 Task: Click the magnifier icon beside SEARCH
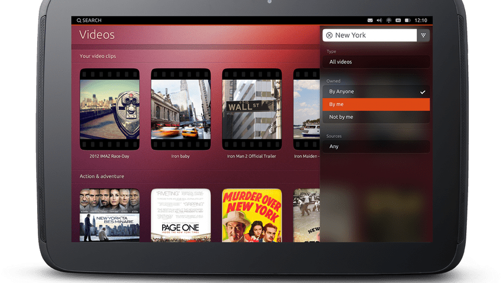pos(79,20)
